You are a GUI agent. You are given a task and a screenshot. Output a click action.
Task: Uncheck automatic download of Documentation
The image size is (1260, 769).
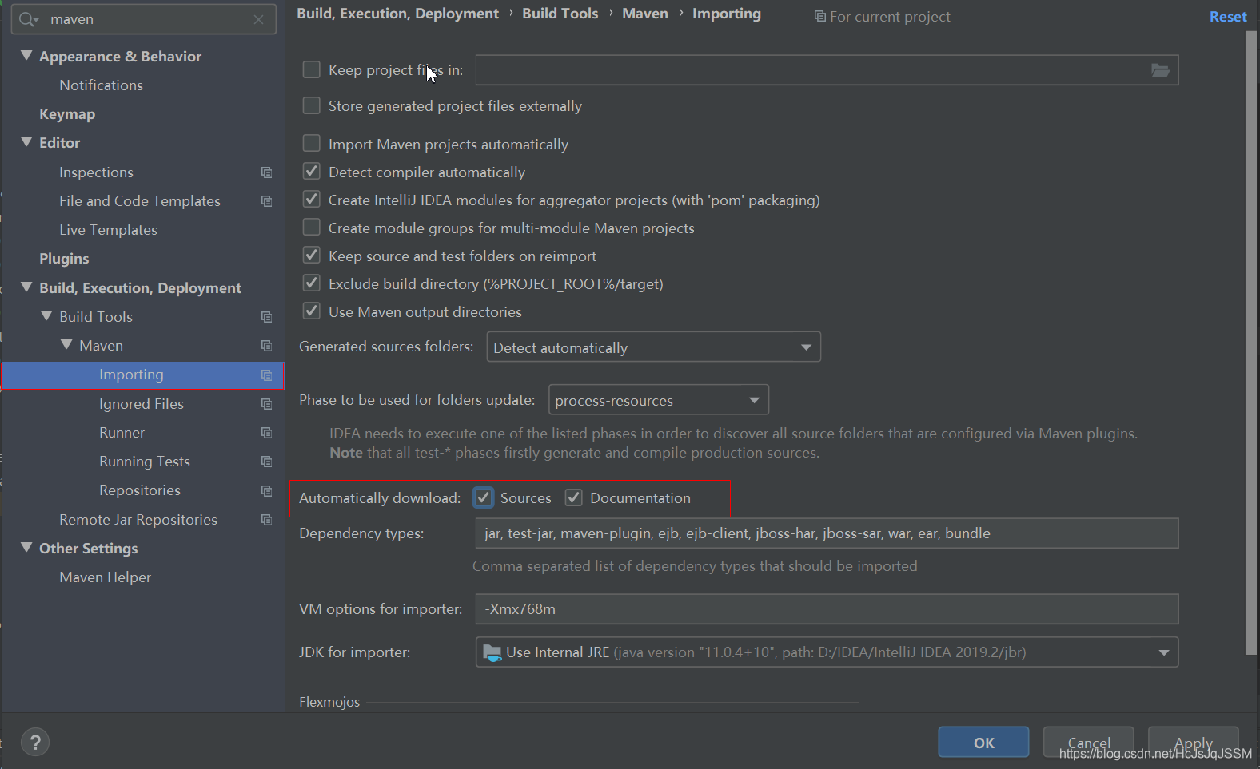pyautogui.click(x=574, y=497)
